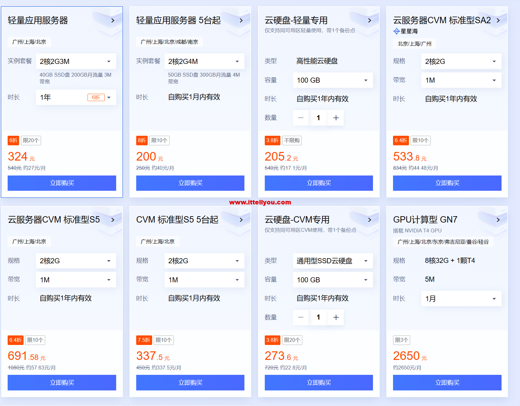Buy the 205.2元 云硬盘-轻量专用 plan
The width and height of the screenshot is (520, 406).
coord(319,183)
